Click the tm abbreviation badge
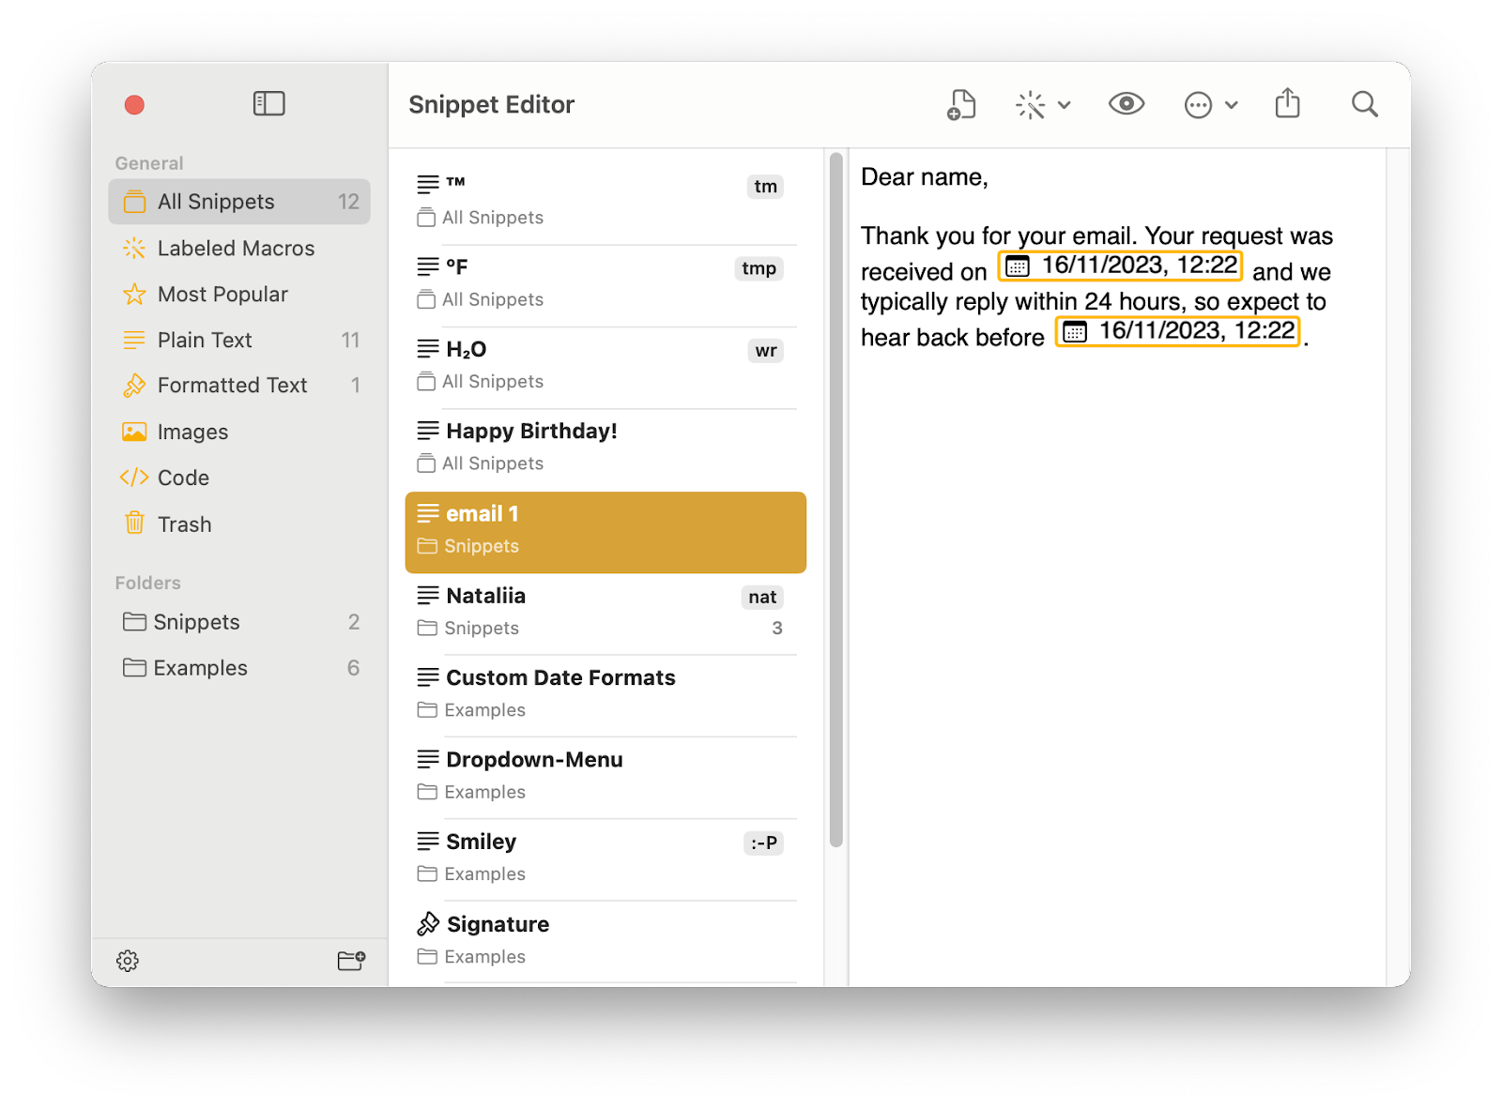1502x1108 pixels. point(765,187)
